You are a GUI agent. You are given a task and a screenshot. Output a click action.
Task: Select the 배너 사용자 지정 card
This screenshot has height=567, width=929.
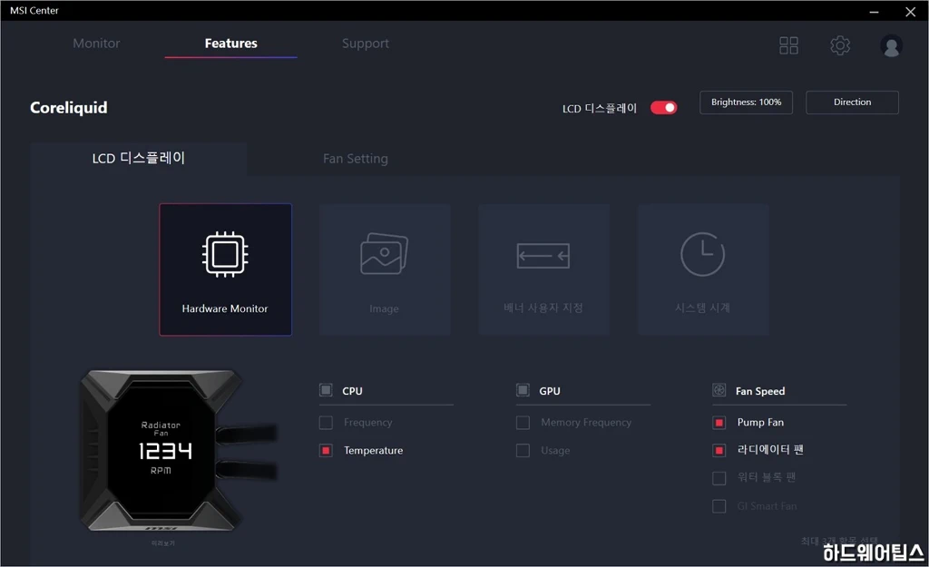(544, 269)
